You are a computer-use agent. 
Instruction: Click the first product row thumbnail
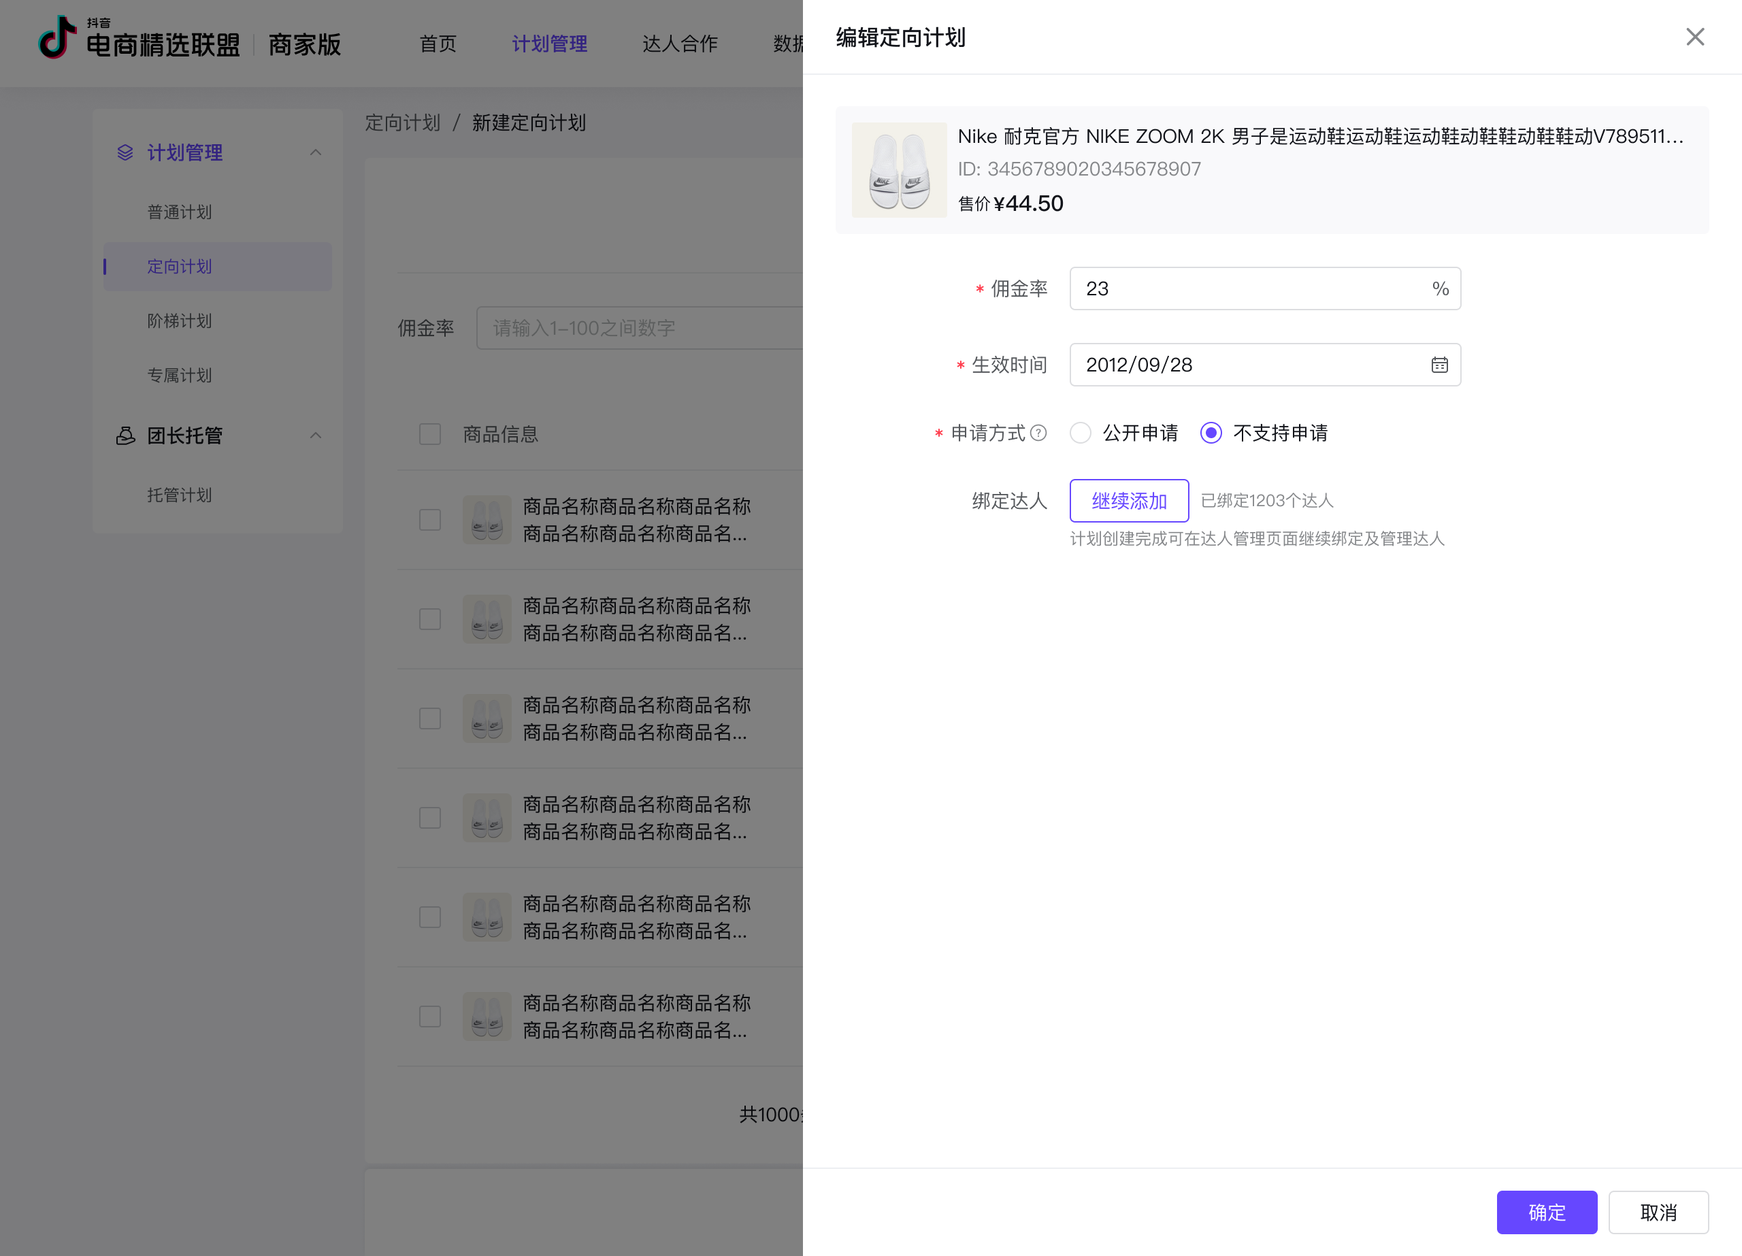point(487,520)
